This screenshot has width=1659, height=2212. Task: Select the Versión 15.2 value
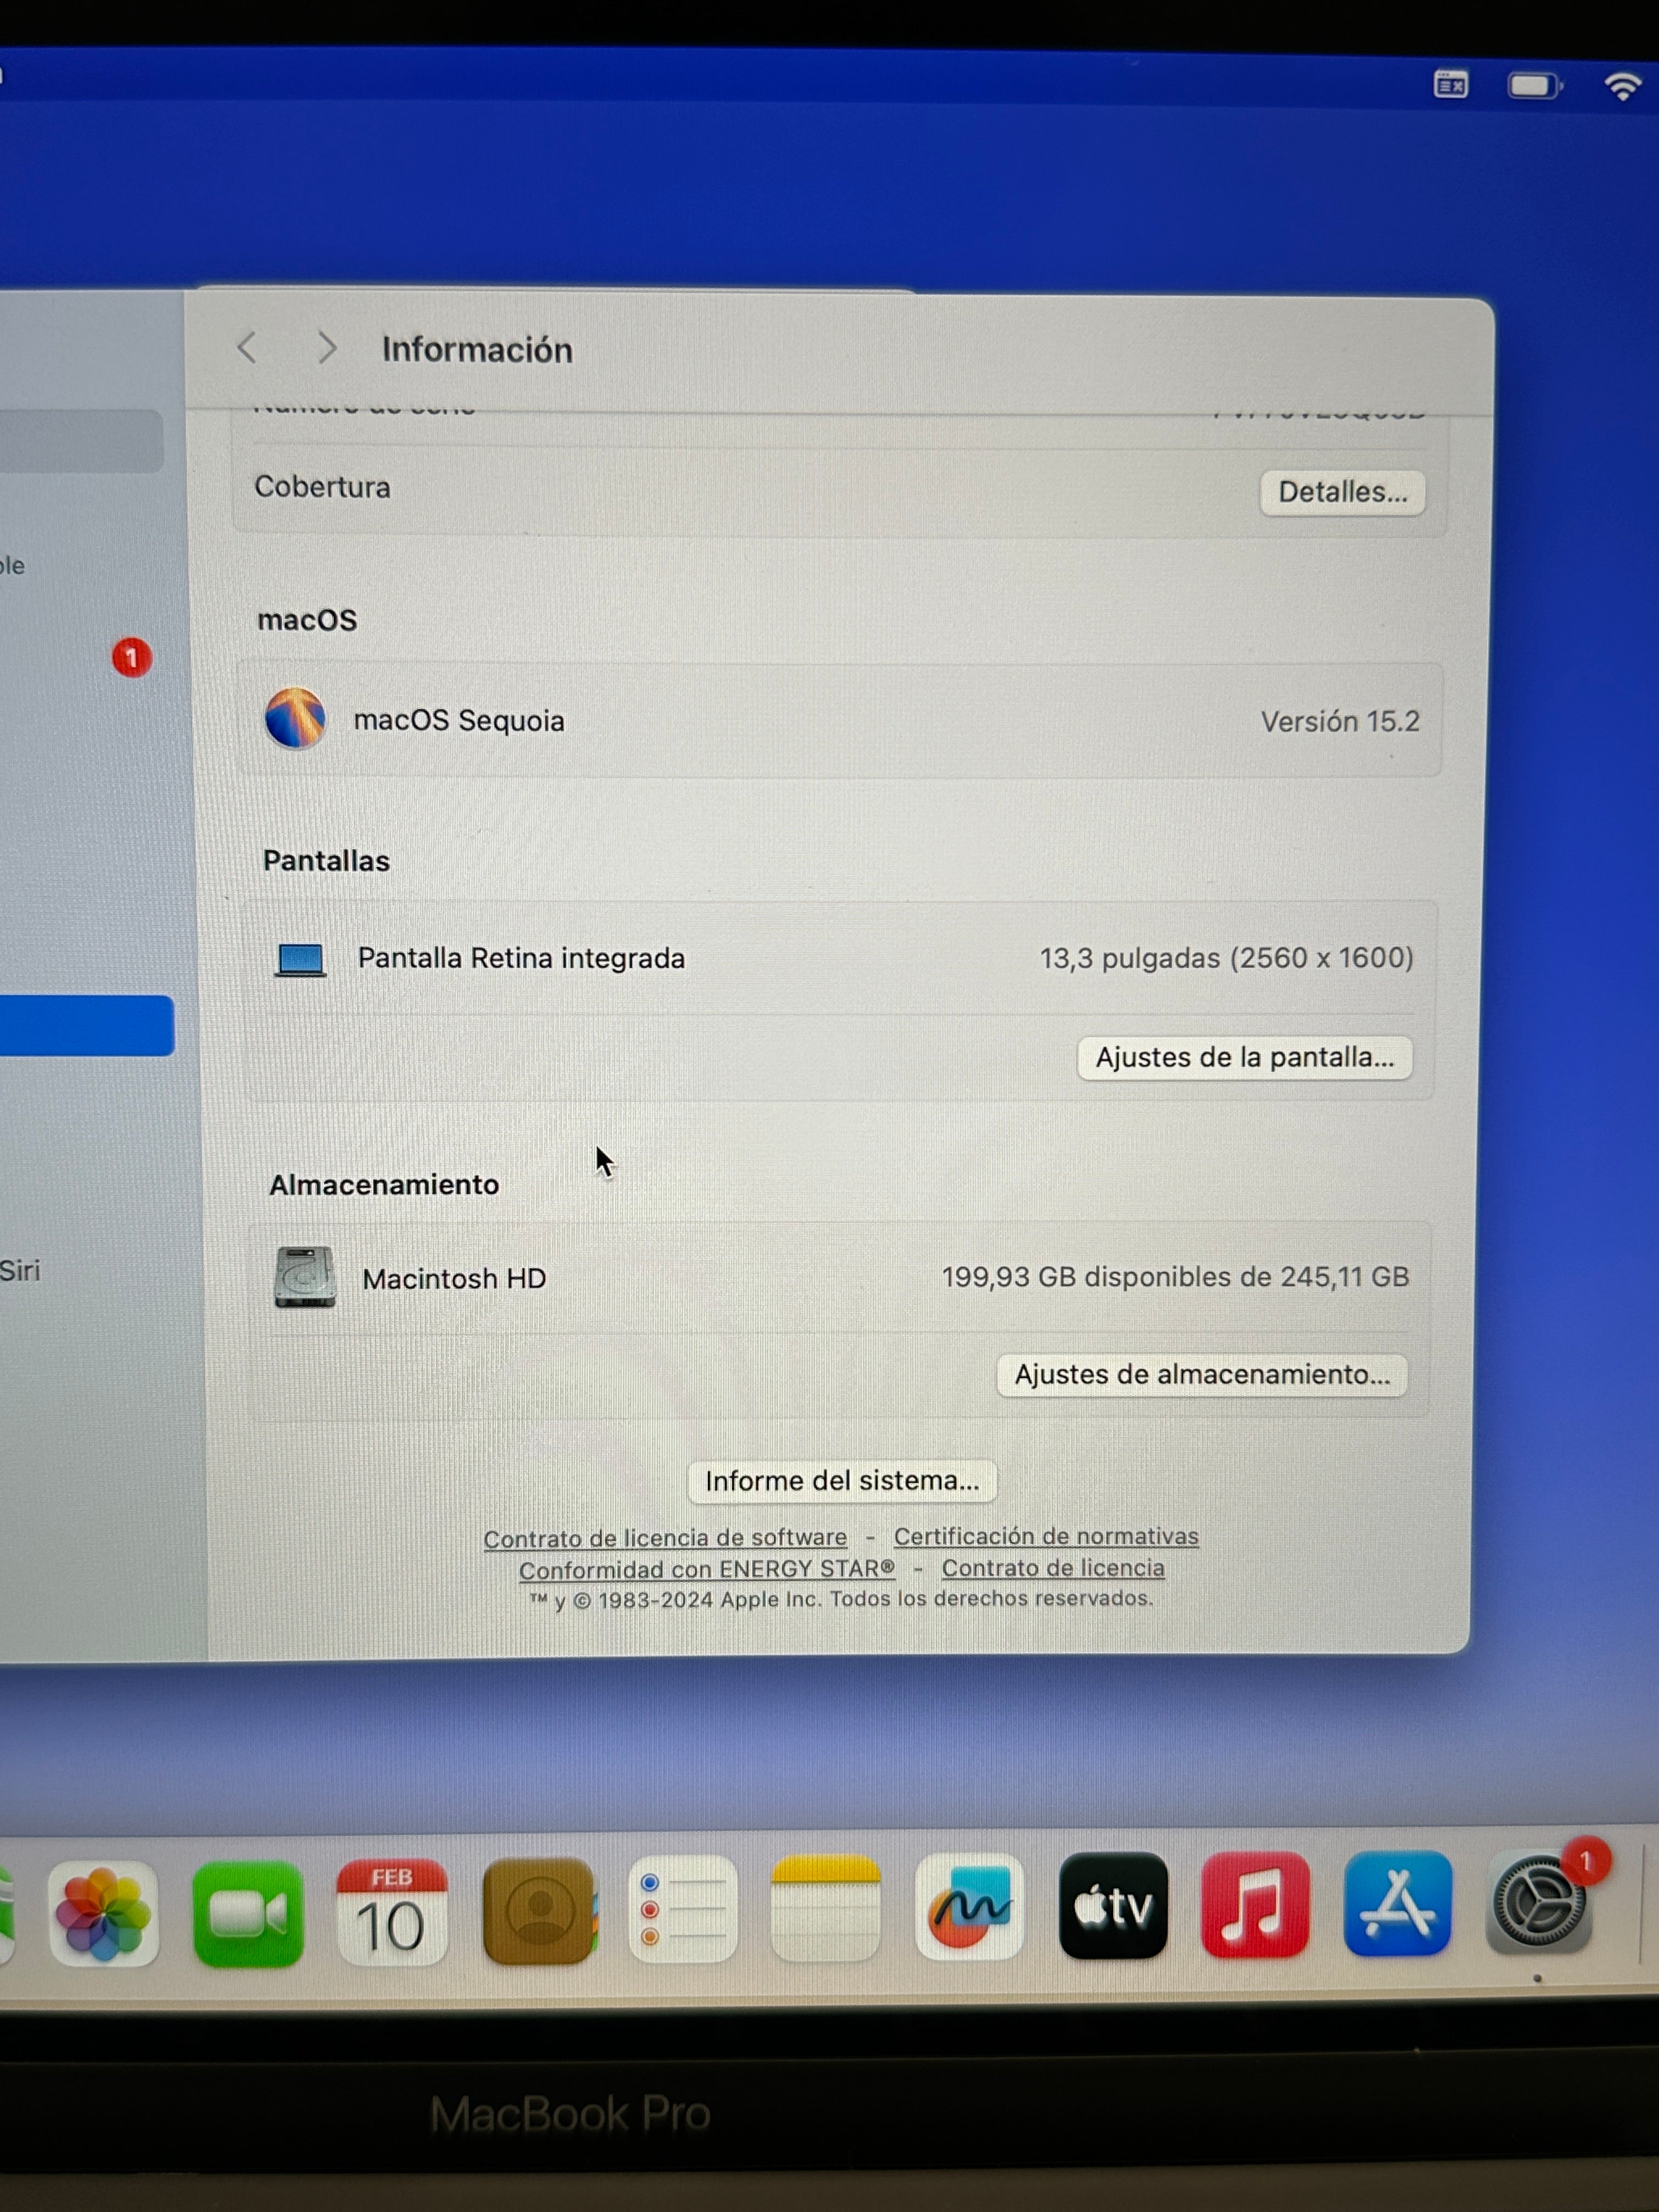(1339, 721)
